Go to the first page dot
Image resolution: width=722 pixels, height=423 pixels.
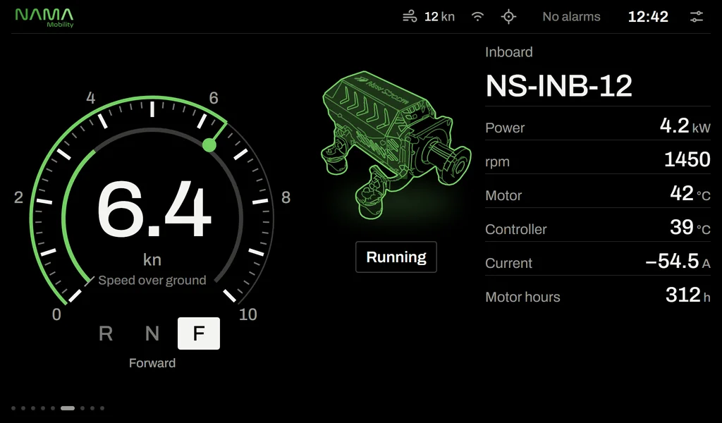pyautogui.click(x=13, y=407)
